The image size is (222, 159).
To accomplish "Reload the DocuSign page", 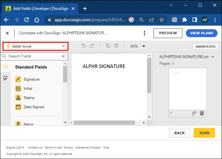I will pos(27,20).
